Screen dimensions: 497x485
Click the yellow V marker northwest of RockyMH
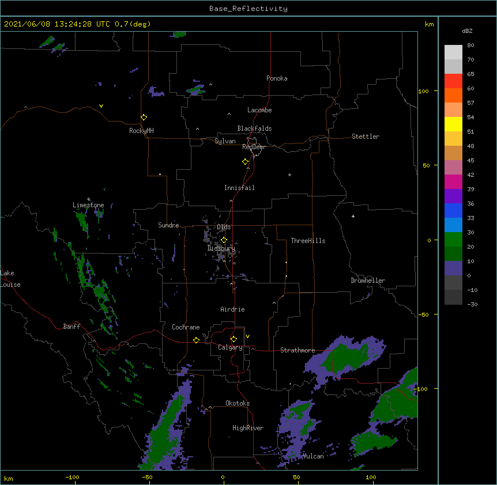point(101,106)
